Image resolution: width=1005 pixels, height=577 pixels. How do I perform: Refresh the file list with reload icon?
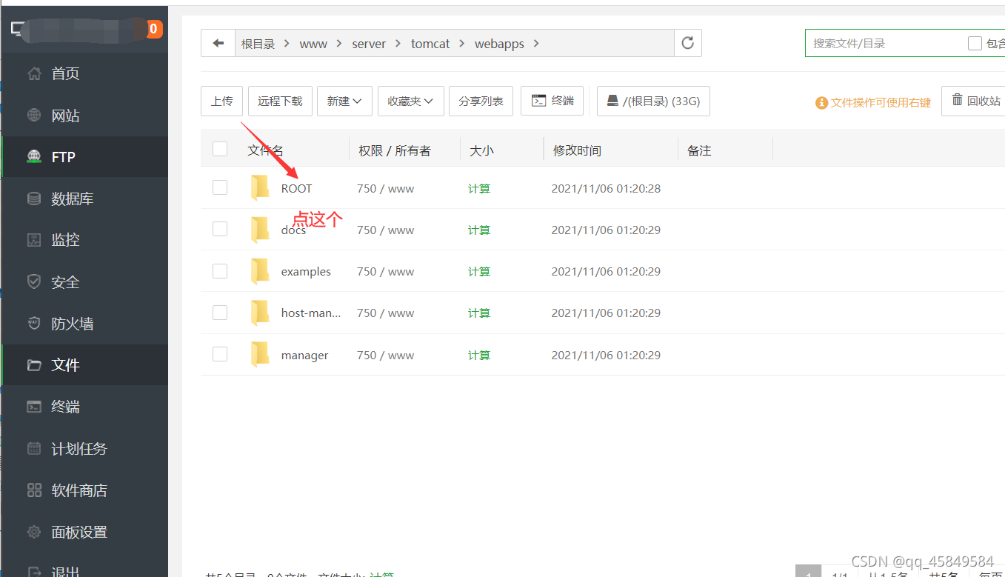click(687, 44)
